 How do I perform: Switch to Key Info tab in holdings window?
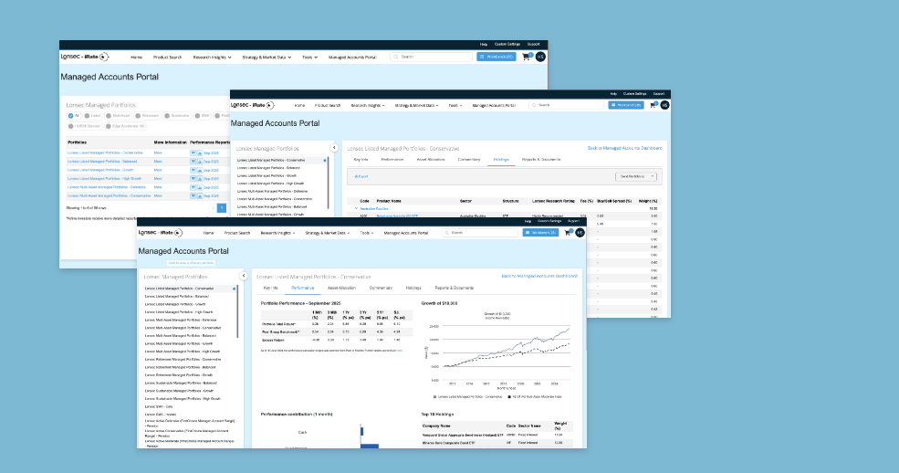coord(361,160)
